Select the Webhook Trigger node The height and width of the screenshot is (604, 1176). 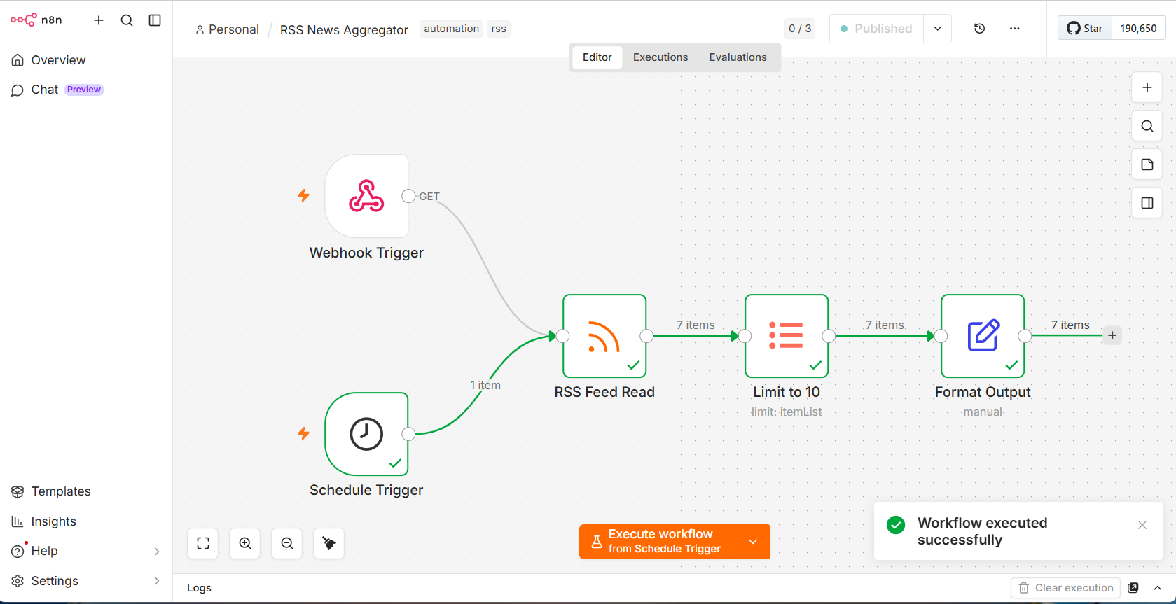tap(366, 196)
